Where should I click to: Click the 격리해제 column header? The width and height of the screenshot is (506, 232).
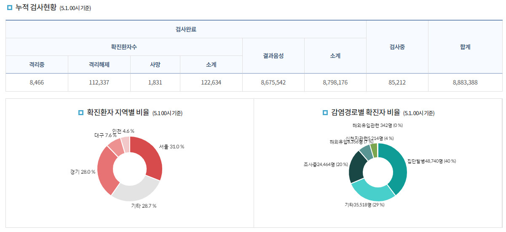pyautogui.click(x=99, y=65)
